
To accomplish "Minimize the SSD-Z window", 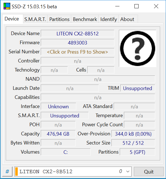I will (x=117, y=6).
